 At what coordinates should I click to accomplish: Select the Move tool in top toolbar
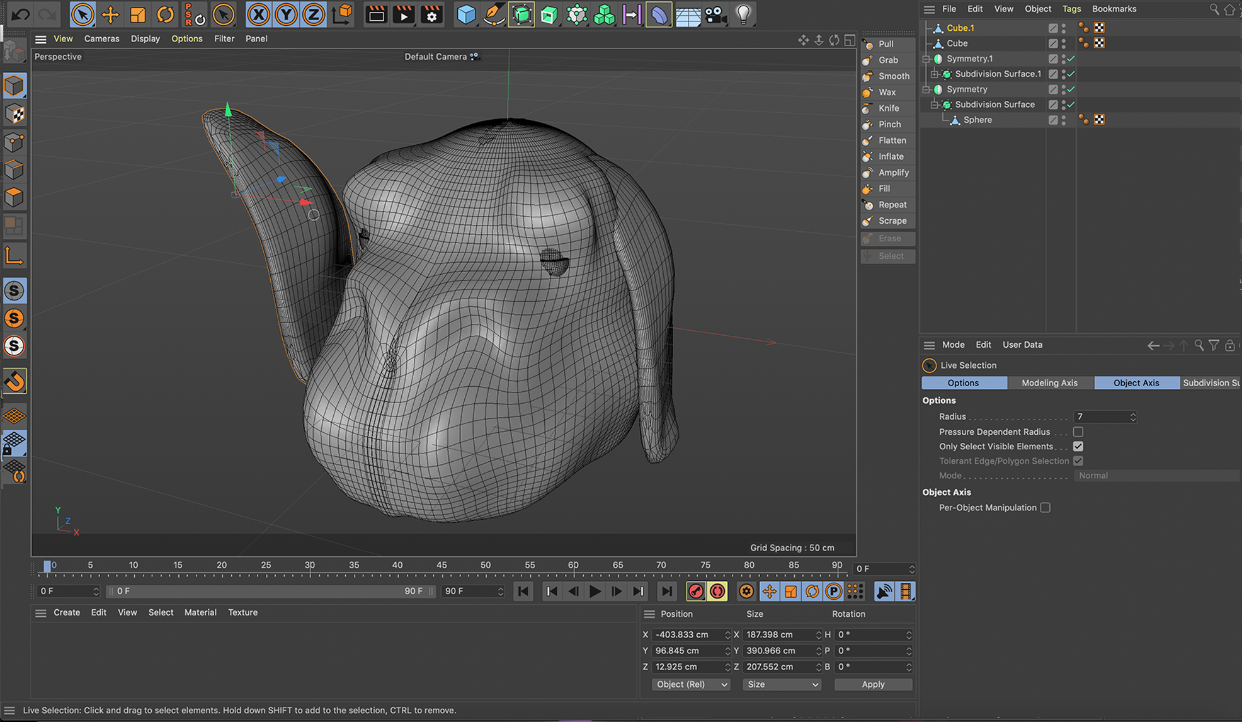[110, 14]
